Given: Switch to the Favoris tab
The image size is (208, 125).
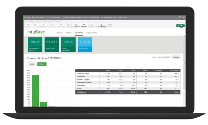Looking at the screenshot, I should click(x=68, y=33).
